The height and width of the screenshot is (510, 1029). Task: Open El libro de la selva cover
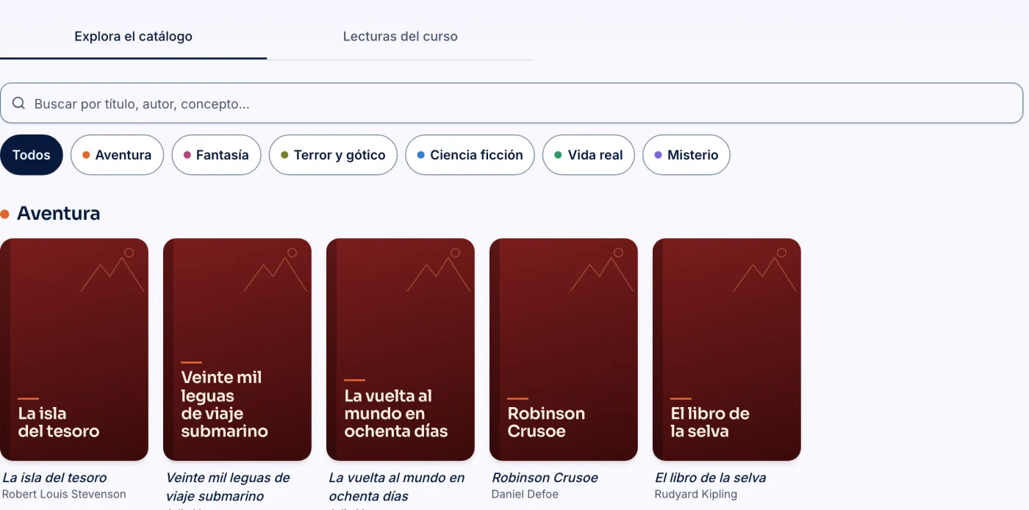click(727, 350)
